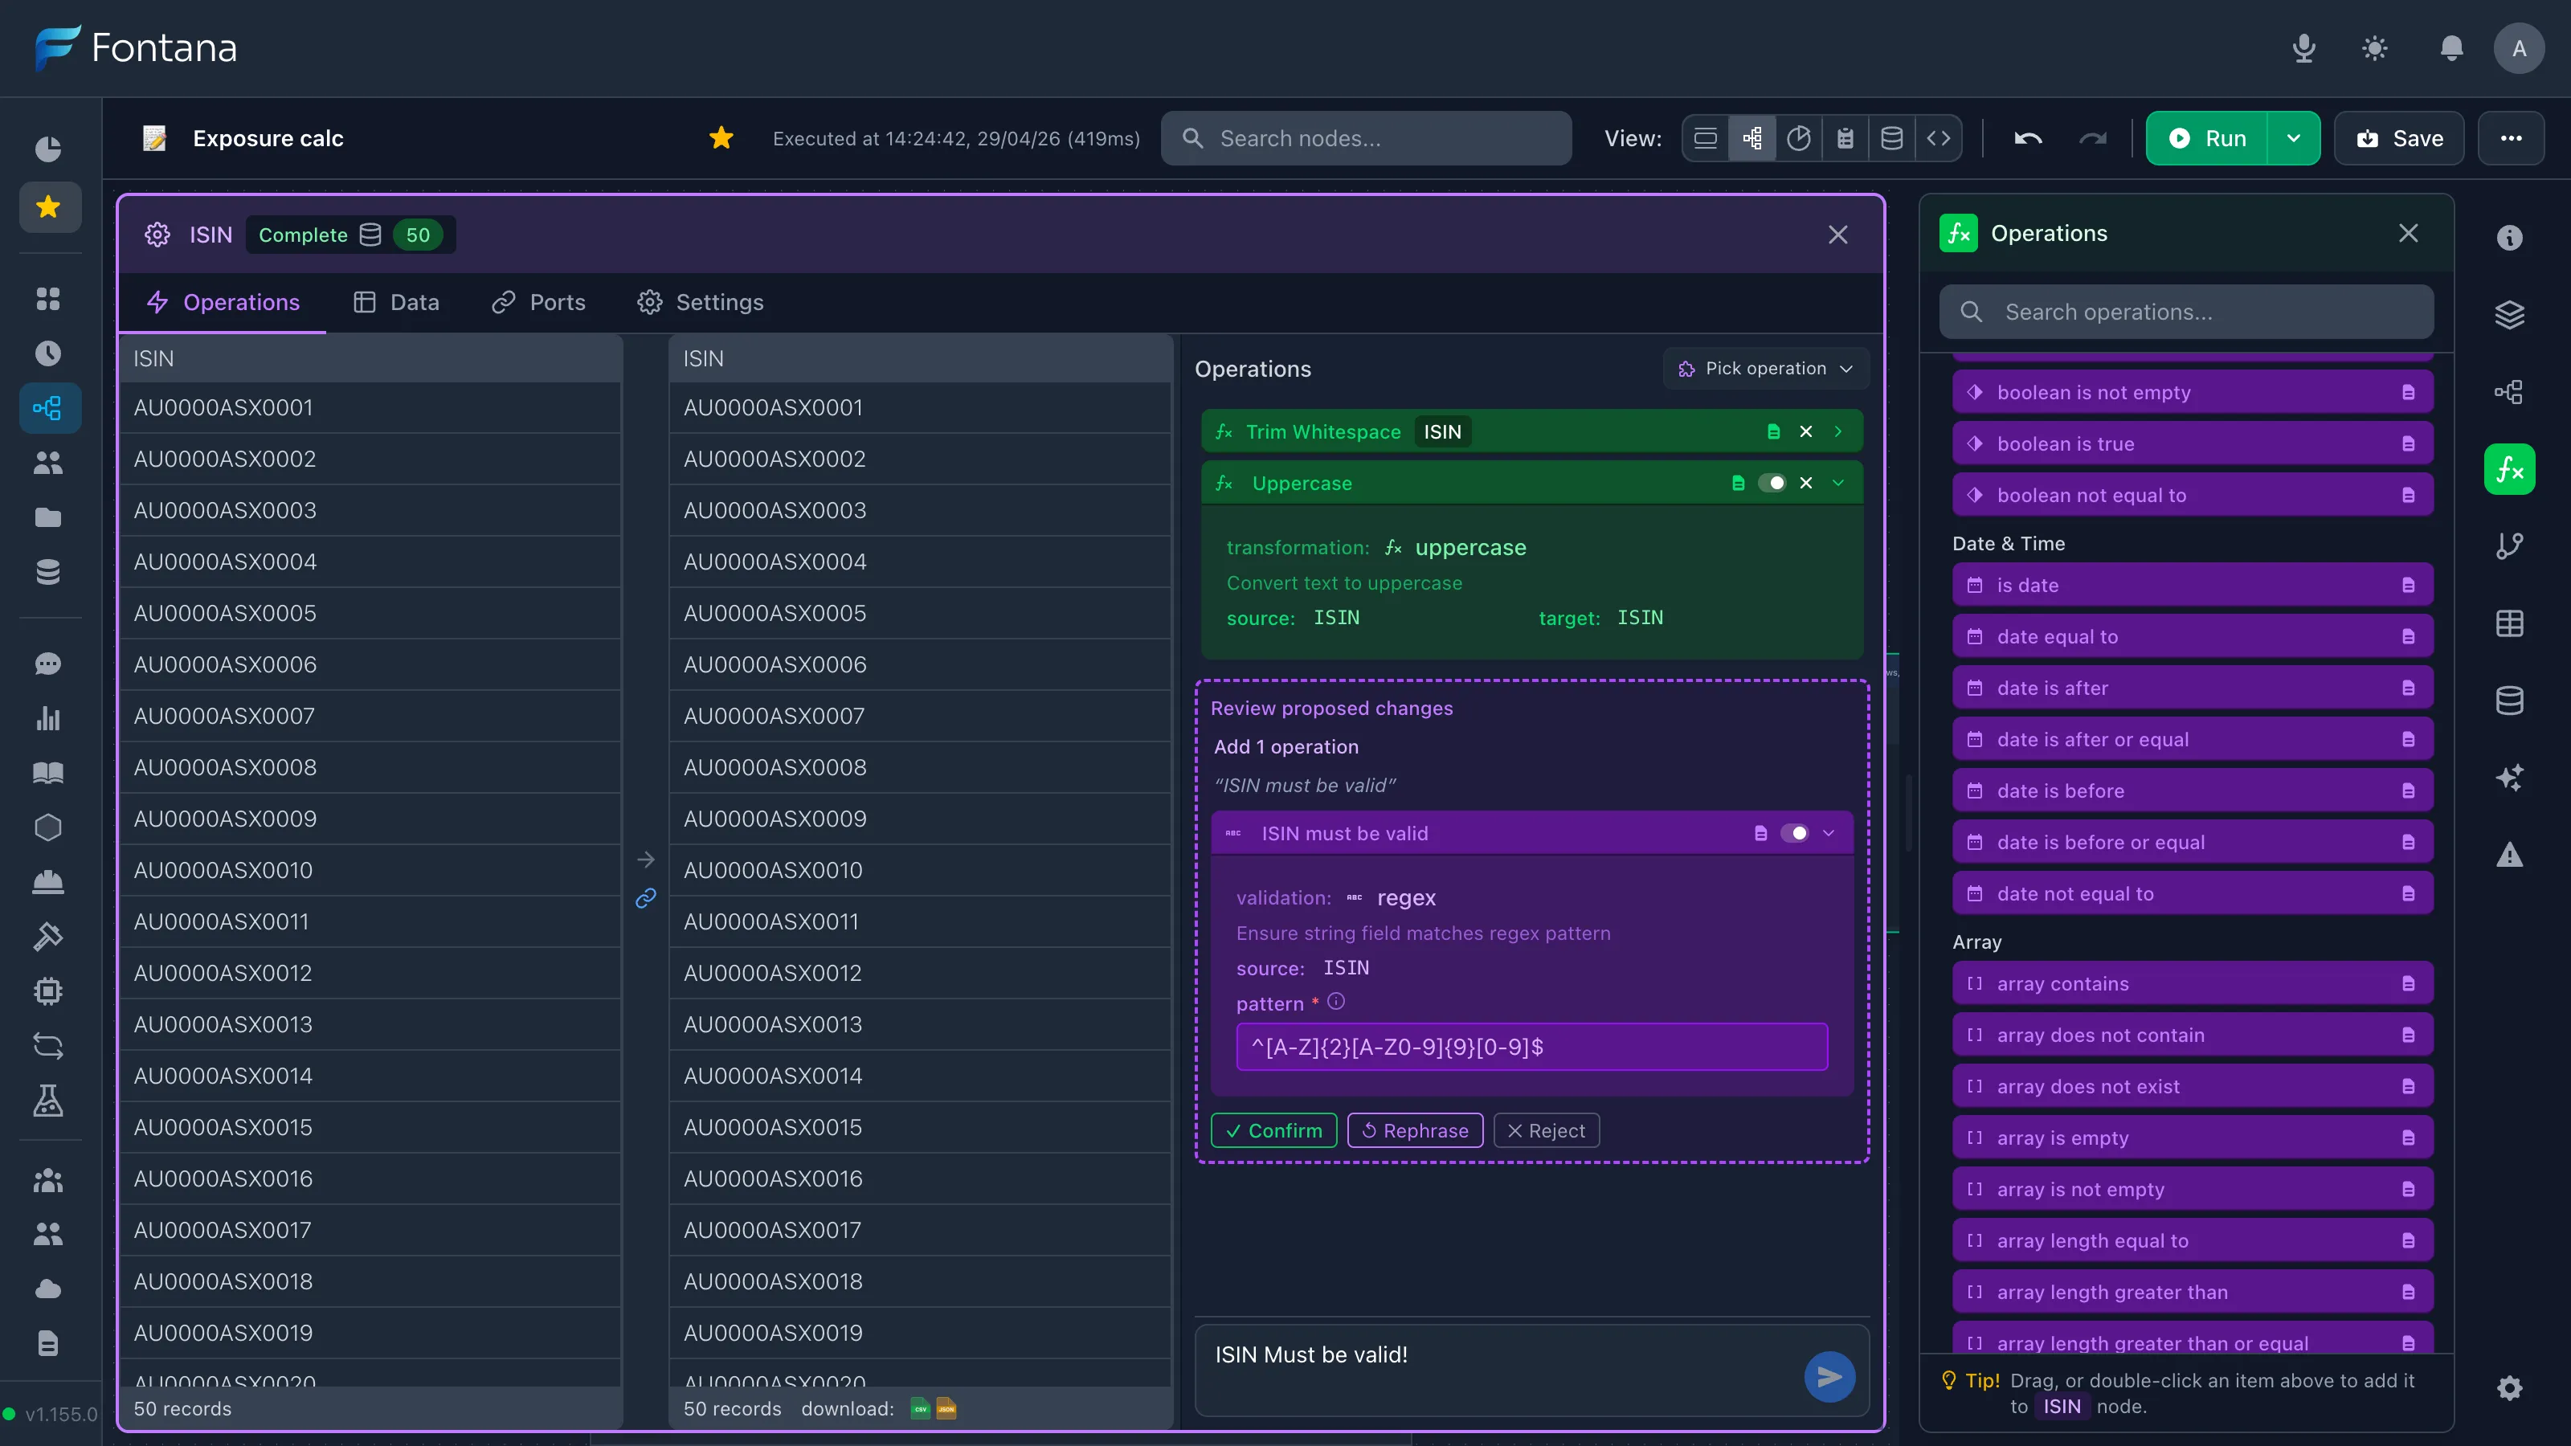Click the regex pattern input field

(1531, 1047)
